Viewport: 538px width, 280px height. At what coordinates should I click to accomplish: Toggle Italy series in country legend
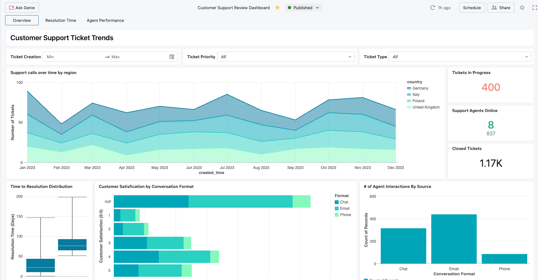point(416,95)
